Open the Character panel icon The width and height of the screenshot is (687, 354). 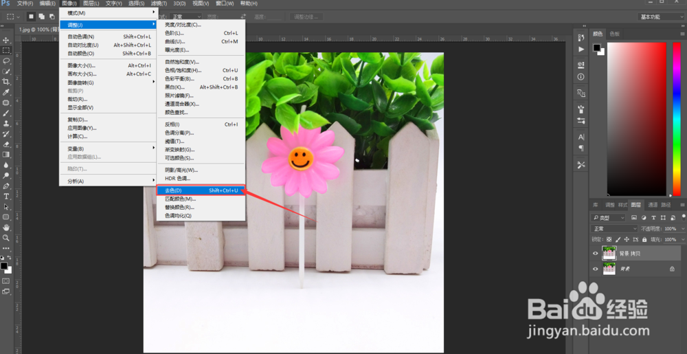pos(581,137)
